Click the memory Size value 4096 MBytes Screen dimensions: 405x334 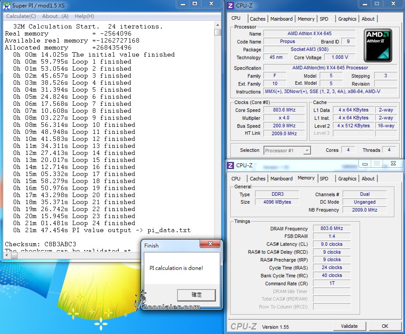(x=277, y=202)
